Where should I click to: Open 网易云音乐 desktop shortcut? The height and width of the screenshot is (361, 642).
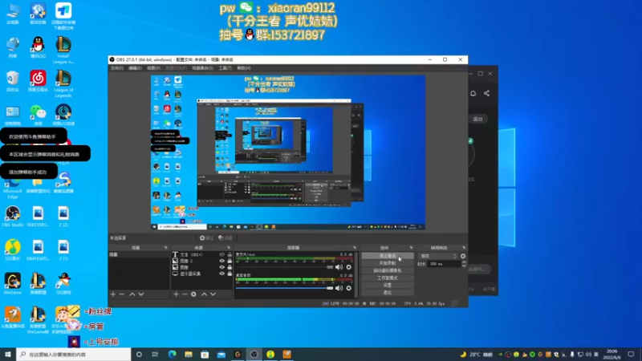click(38, 81)
